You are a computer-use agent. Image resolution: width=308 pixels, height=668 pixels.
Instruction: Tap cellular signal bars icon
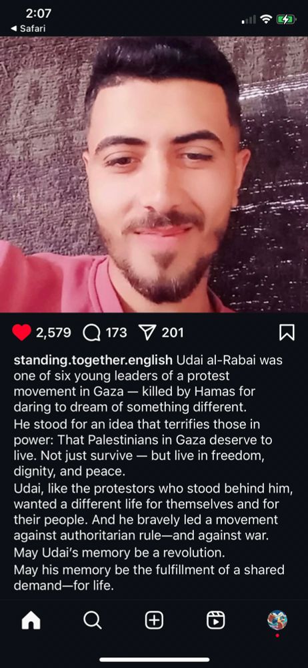point(249,19)
